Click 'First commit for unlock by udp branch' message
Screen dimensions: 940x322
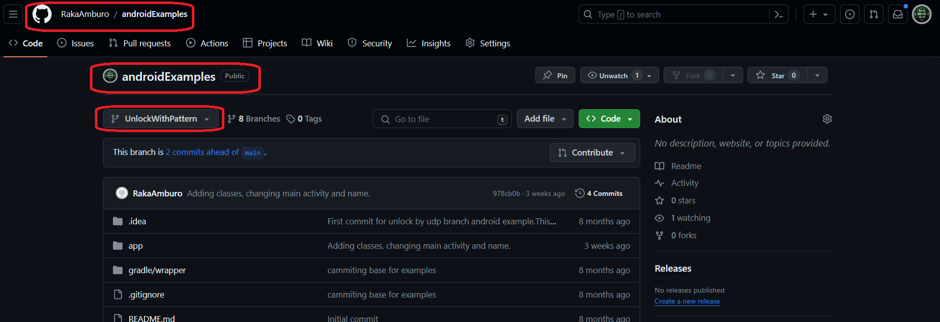click(x=442, y=221)
